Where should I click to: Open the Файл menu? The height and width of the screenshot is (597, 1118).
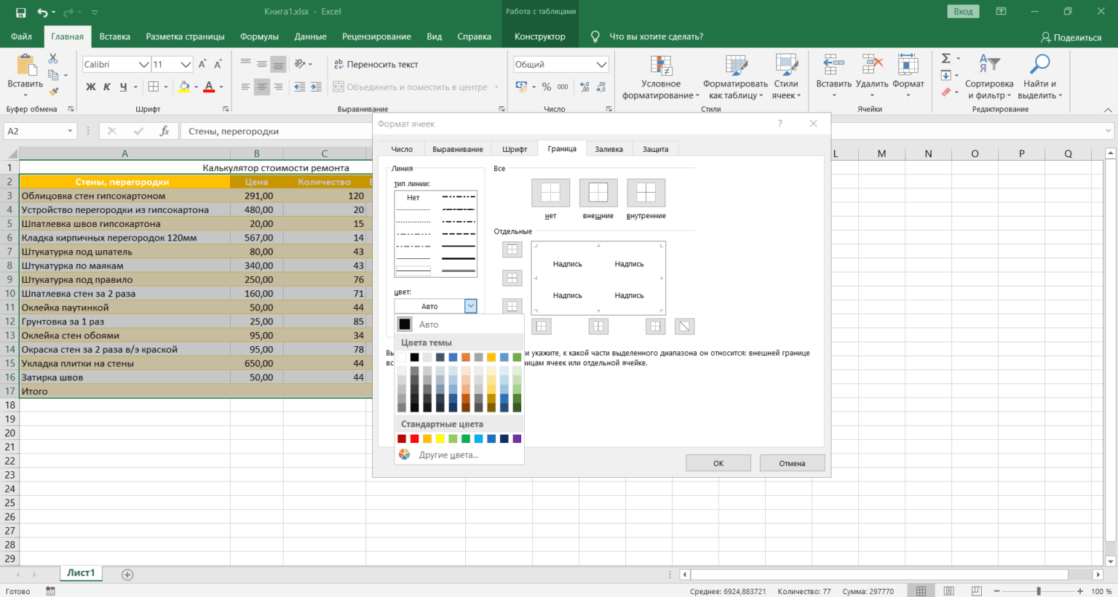[21, 36]
